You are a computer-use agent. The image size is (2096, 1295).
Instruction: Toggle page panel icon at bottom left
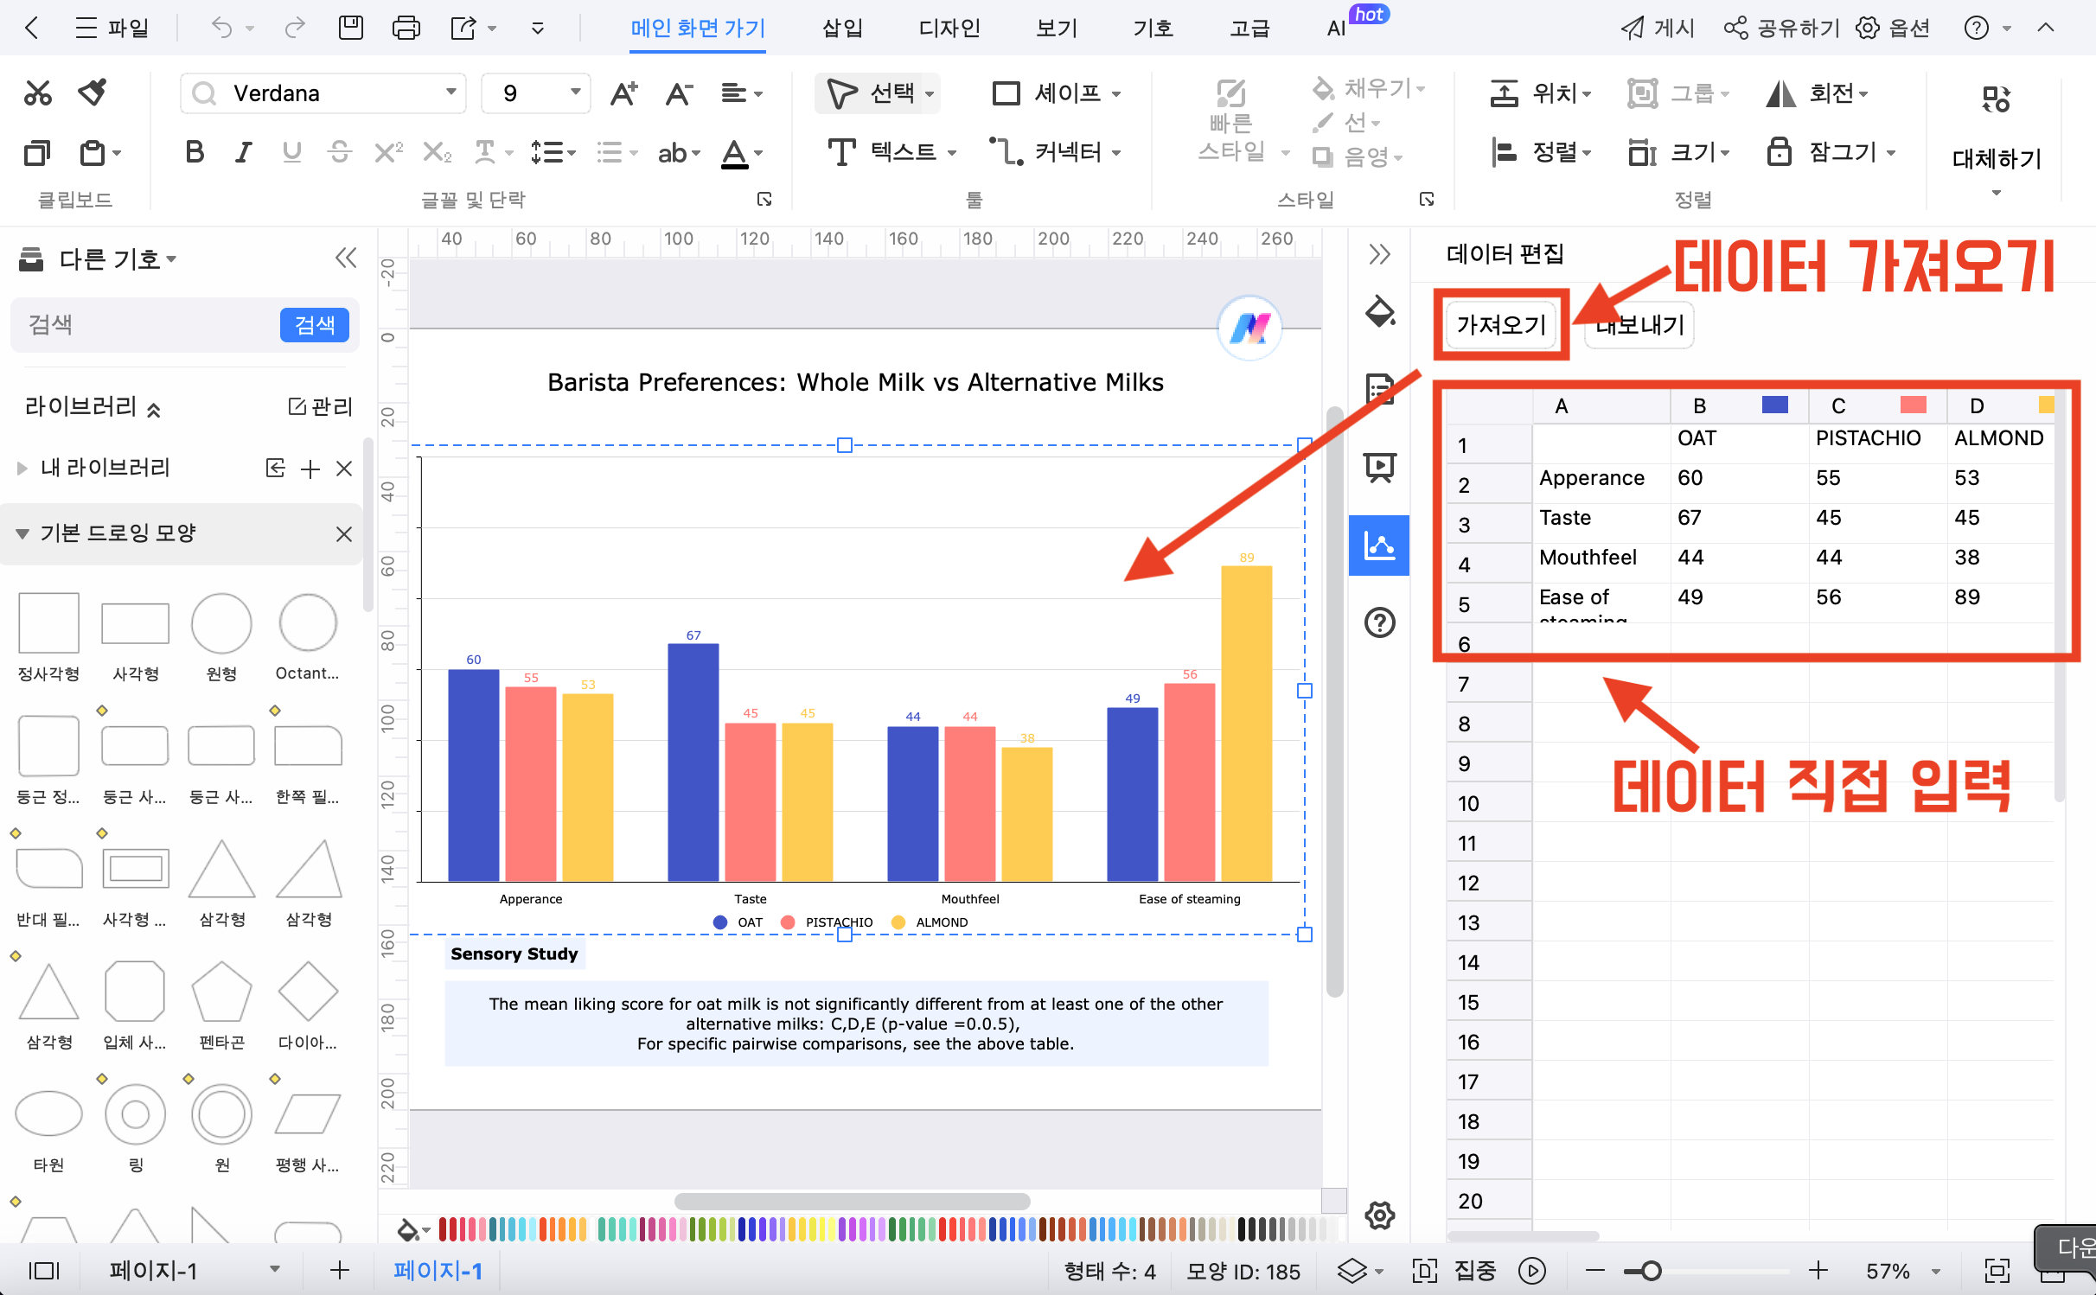click(44, 1270)
